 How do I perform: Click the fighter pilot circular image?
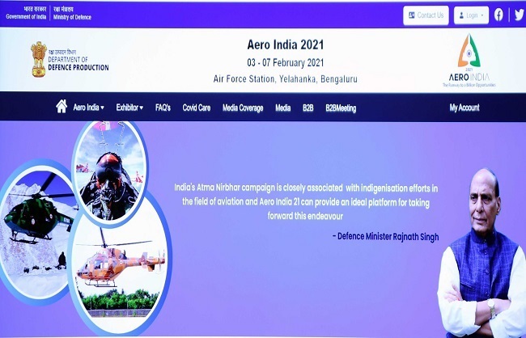[x=110, y=171]
